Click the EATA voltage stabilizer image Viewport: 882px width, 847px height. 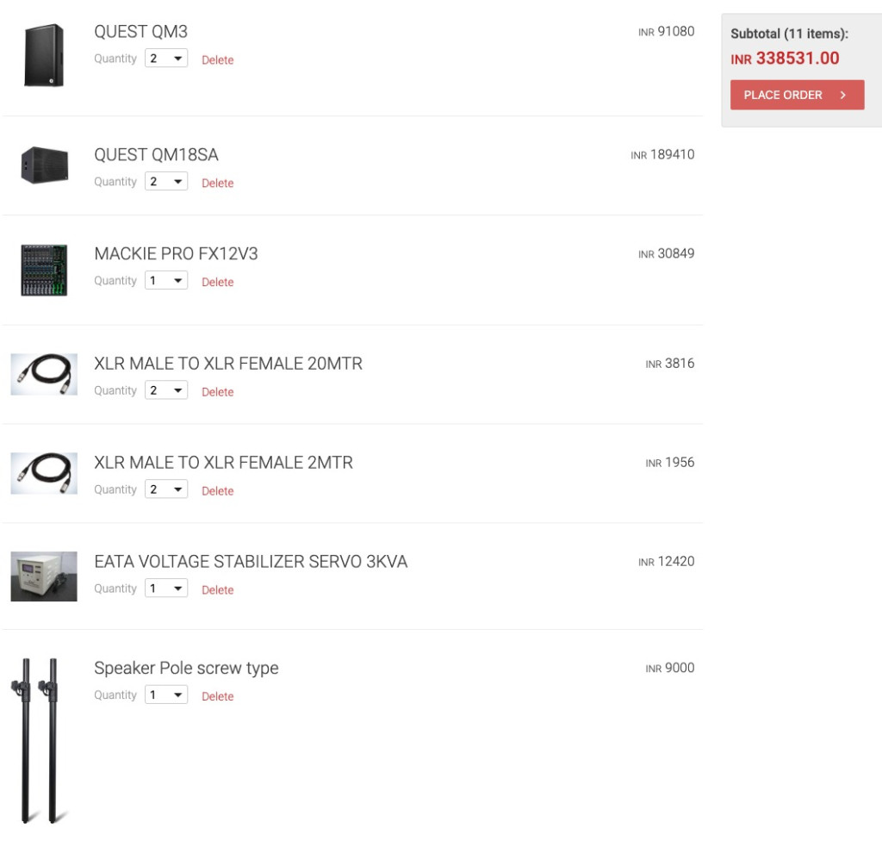[x=44, y=576]
